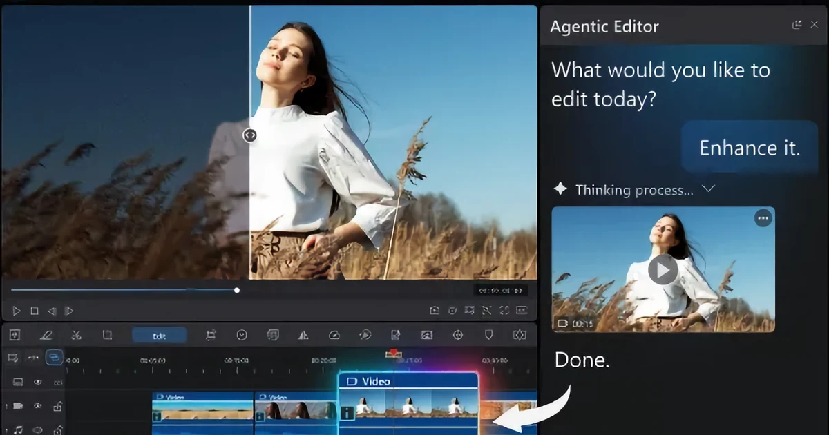Pop out the Agentic Editor panel

[x=797, y=25]
